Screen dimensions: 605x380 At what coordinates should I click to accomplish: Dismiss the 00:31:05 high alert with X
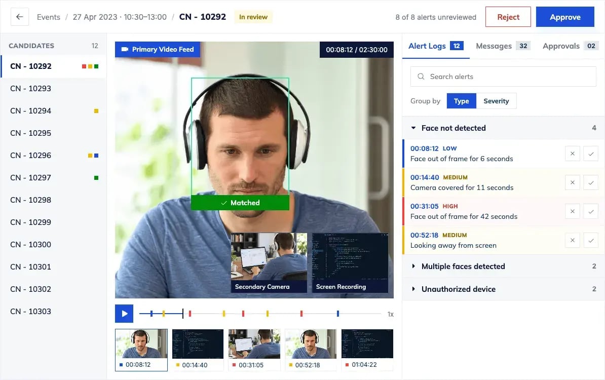coord(573,211)
